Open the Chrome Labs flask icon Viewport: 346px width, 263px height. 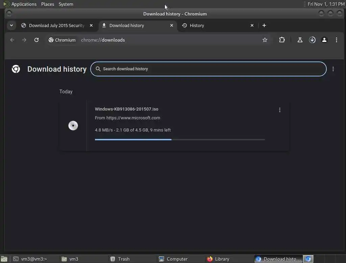click(x=300, y=40)
